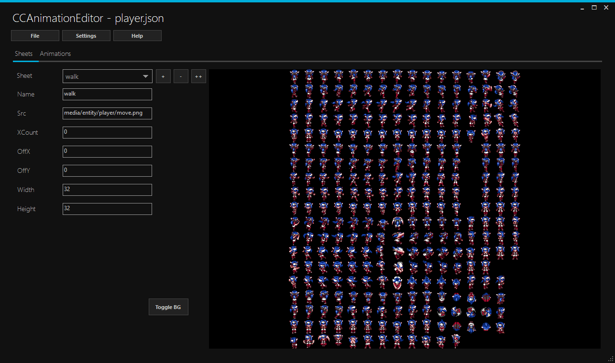Click the sprite sheet preview image
The image size is (615, 363).
click(x=405, y=209)
